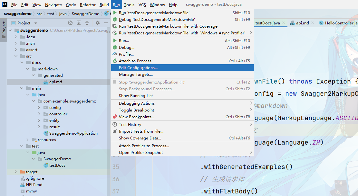Image resolution: width=358 pixels, height=196 pixels.
Task: Click the .withGeneratedExamples() code line
Action: click(x=247, y=167)
